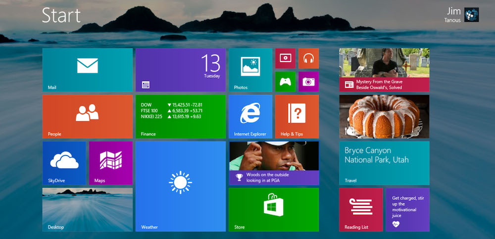Image resolution: width=495 pixels, height=239 pixels.
Task: Open Sports story about Woods at PGA
Action: 274,163
